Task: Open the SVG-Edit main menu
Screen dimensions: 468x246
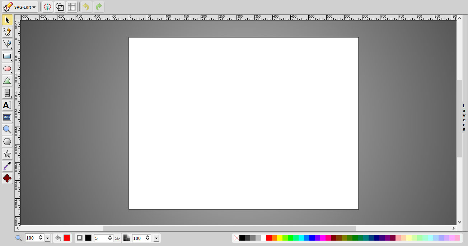Action: click(20, 7)
